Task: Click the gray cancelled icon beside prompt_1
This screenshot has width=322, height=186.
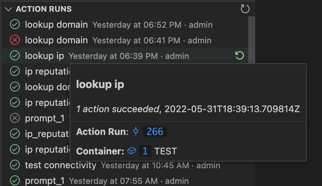Action: (15, 118)
